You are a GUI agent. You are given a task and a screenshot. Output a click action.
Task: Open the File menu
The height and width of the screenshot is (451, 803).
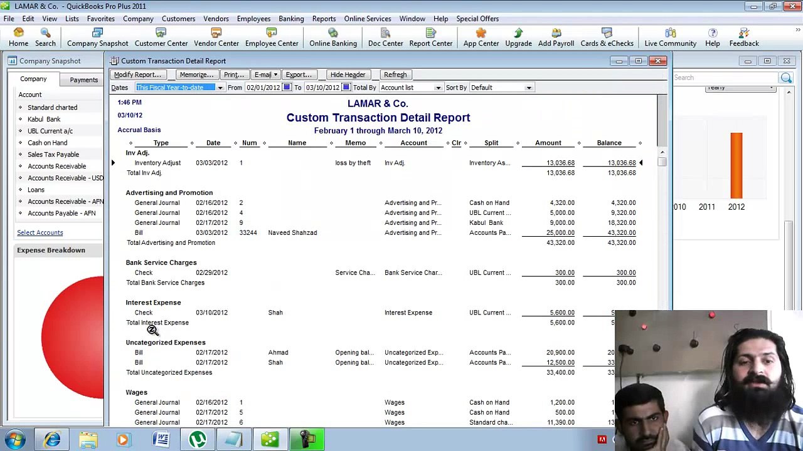click(9, 19)
